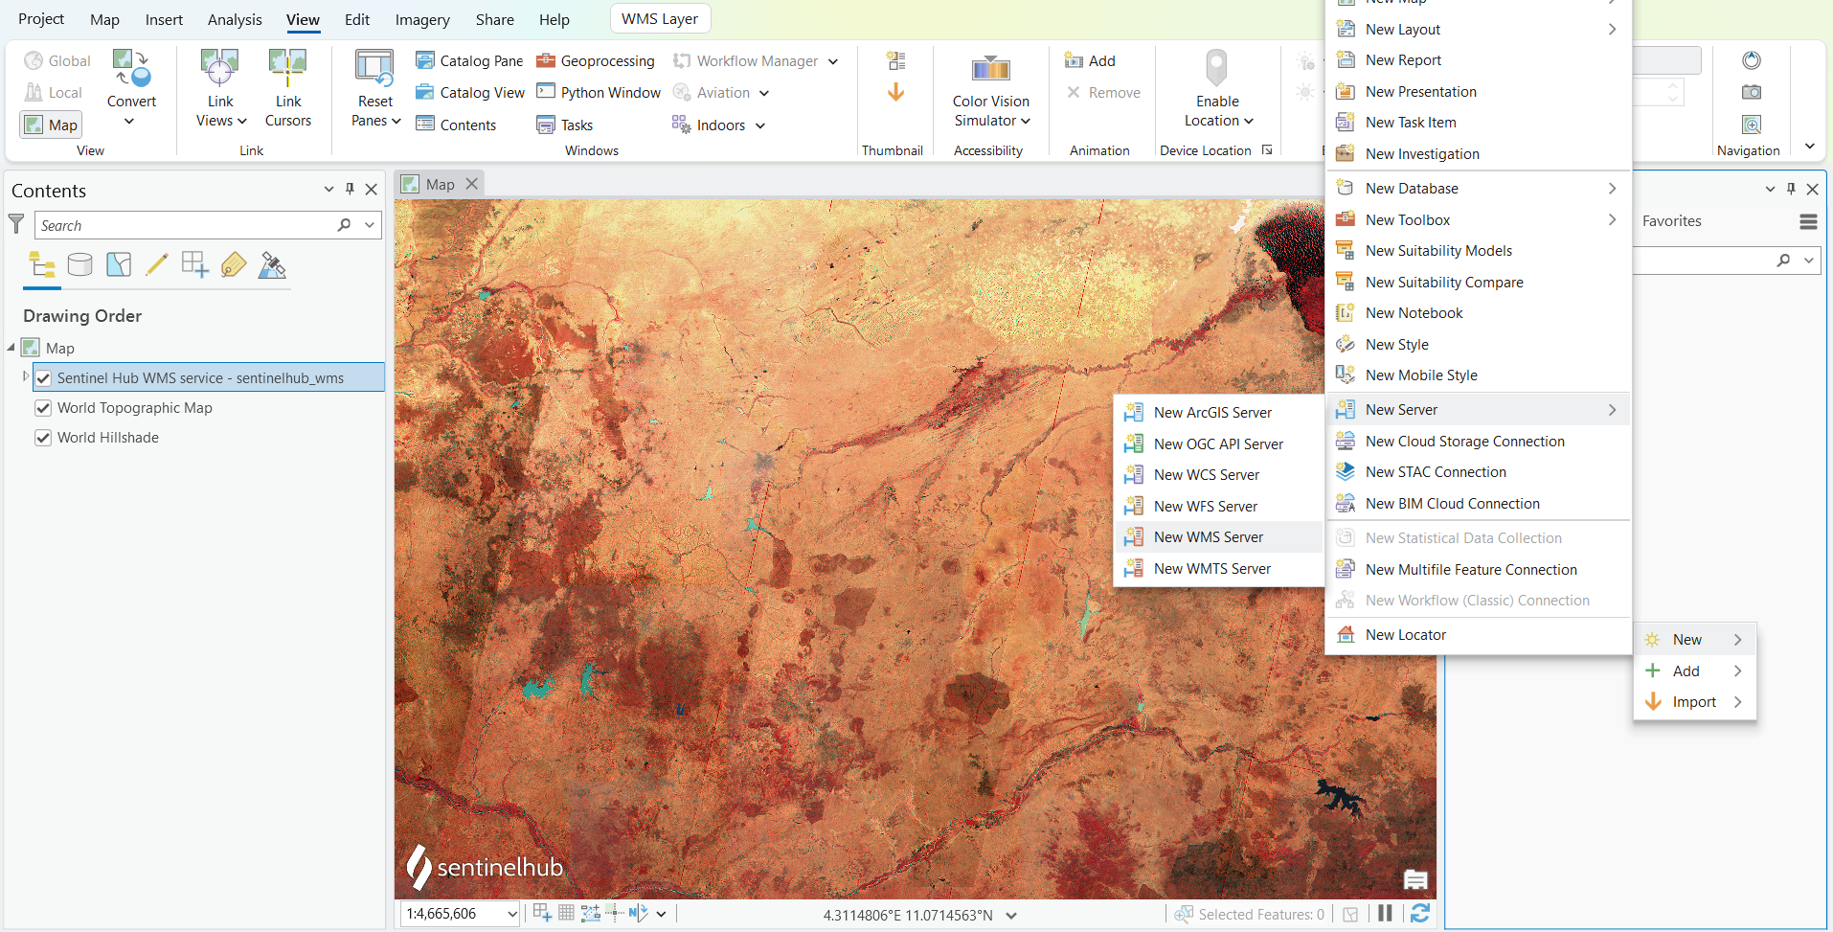
Task: Open the map pop-up icon in the corner
Action: [1415, 879]
